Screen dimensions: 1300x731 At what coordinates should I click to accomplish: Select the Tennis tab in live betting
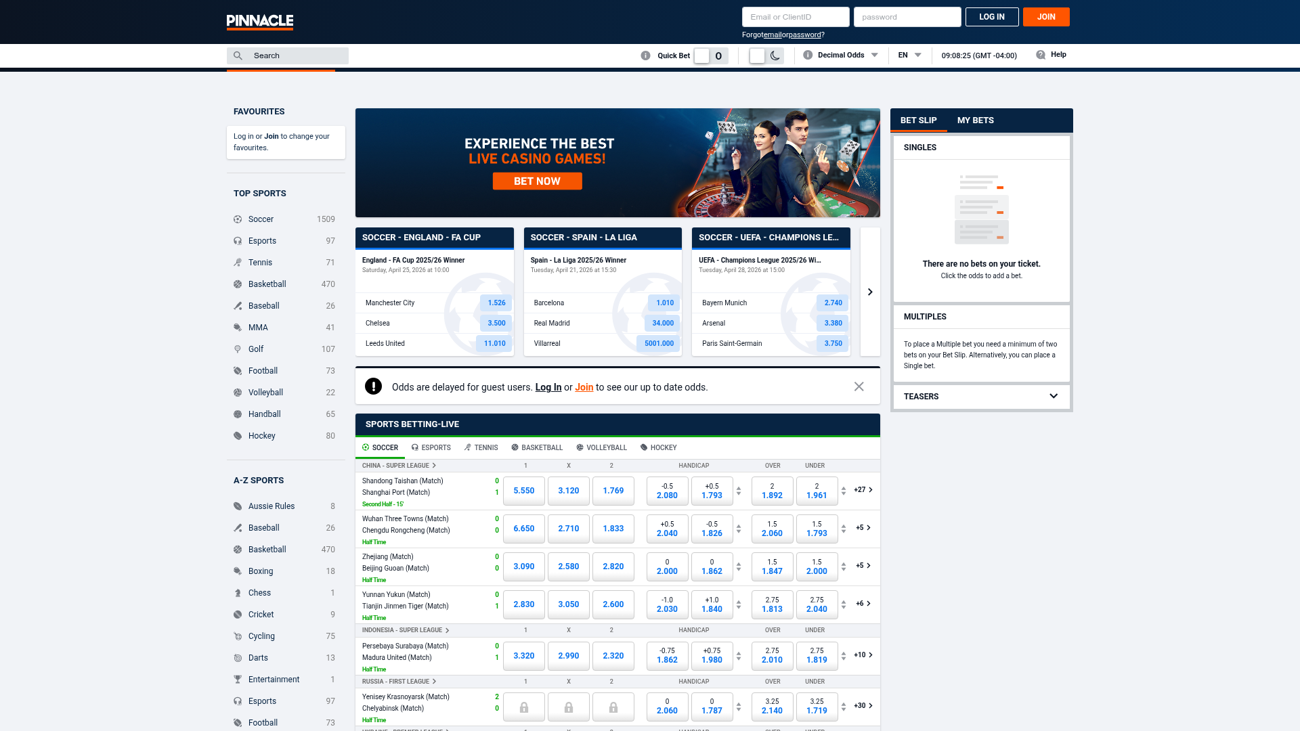481,447
